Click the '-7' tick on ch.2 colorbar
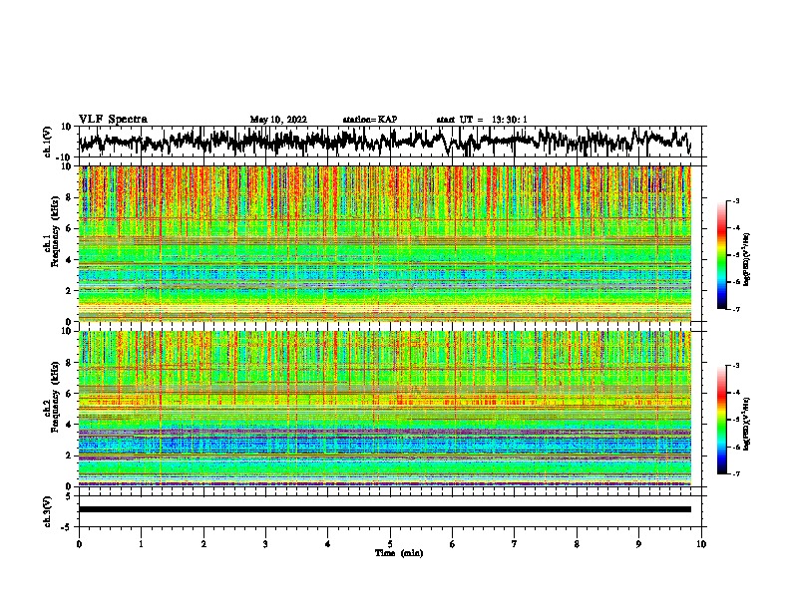790x610 pixels. coord(736,473)
